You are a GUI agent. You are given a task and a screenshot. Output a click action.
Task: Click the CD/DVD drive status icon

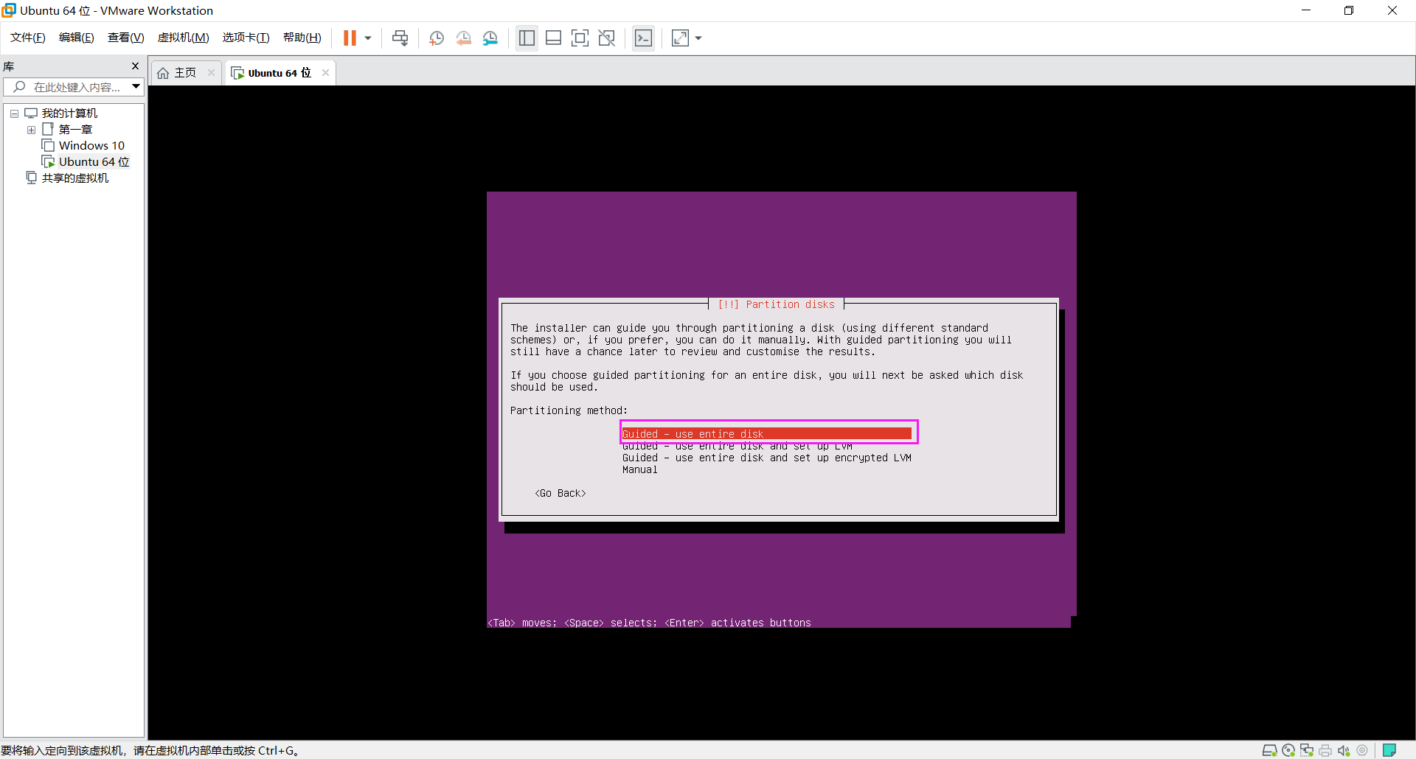[x=1288, y=750]
